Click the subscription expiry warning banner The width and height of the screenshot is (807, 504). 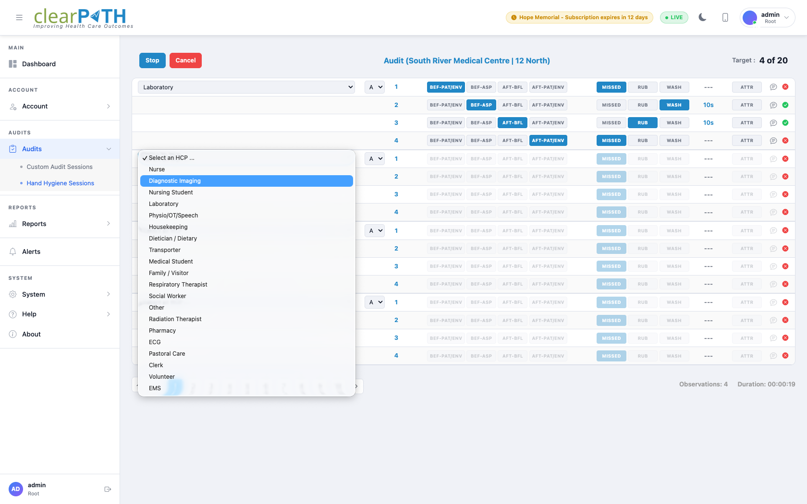[x=579, y=17]
